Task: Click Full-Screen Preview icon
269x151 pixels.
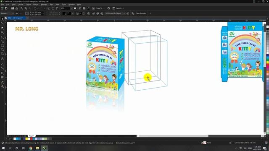Action: click(x=75, y=8)
